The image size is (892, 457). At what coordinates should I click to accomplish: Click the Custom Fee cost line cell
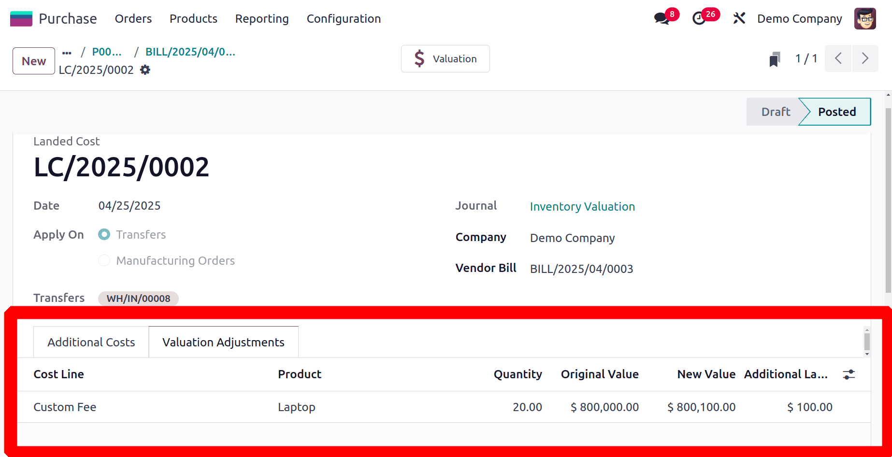(x=65, y=407)
